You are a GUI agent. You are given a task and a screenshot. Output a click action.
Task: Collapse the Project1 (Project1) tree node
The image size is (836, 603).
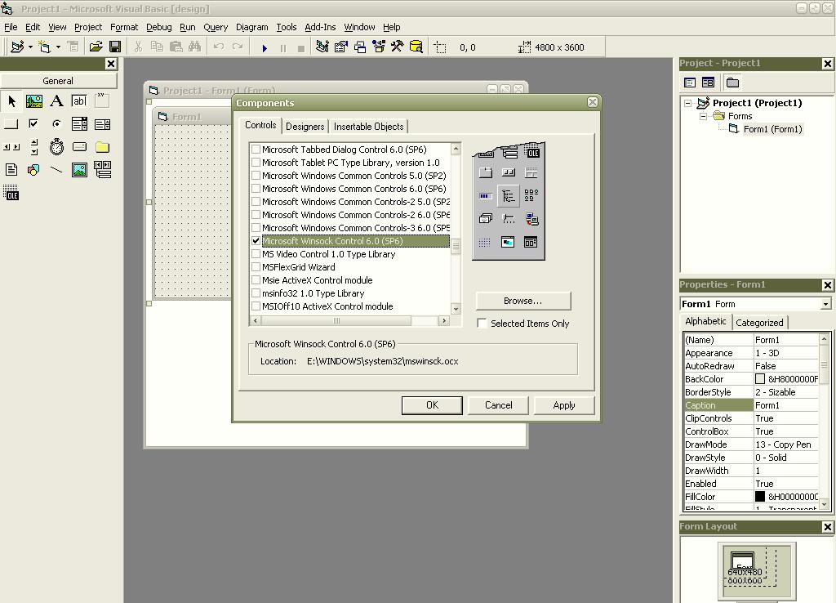687,103
